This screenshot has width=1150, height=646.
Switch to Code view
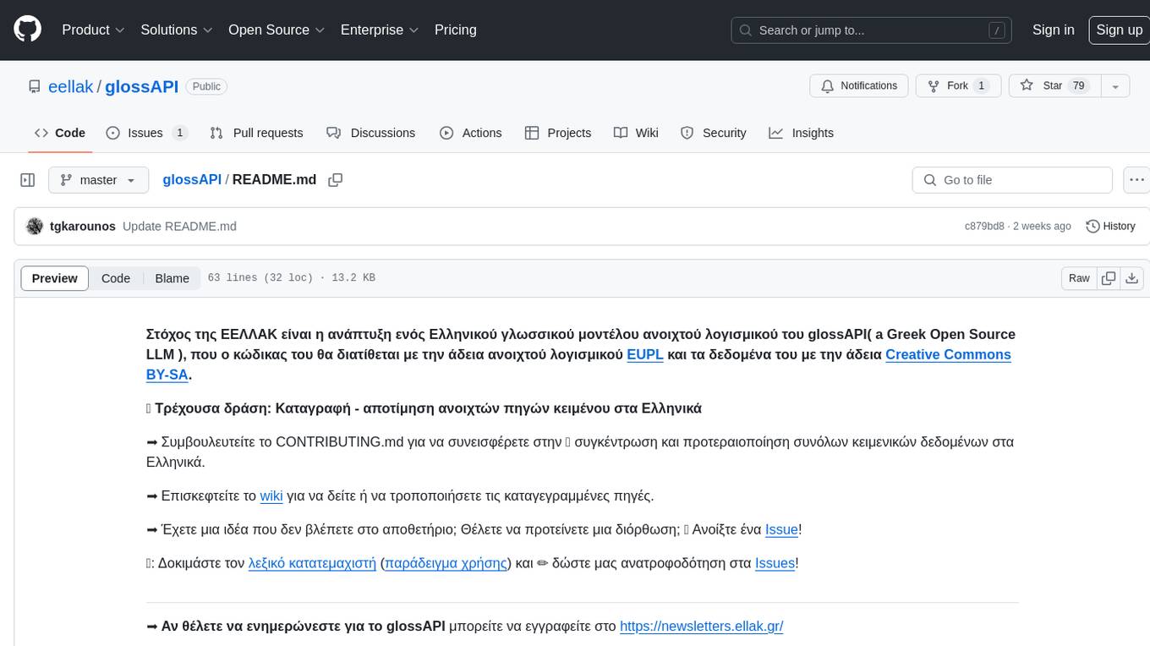[x=116, y=278]
